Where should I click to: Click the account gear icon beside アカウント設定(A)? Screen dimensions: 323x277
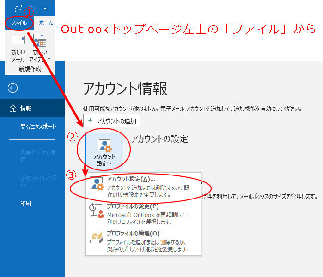point(97,184)
